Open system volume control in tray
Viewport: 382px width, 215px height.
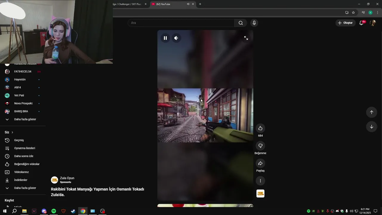coord(351,211)
